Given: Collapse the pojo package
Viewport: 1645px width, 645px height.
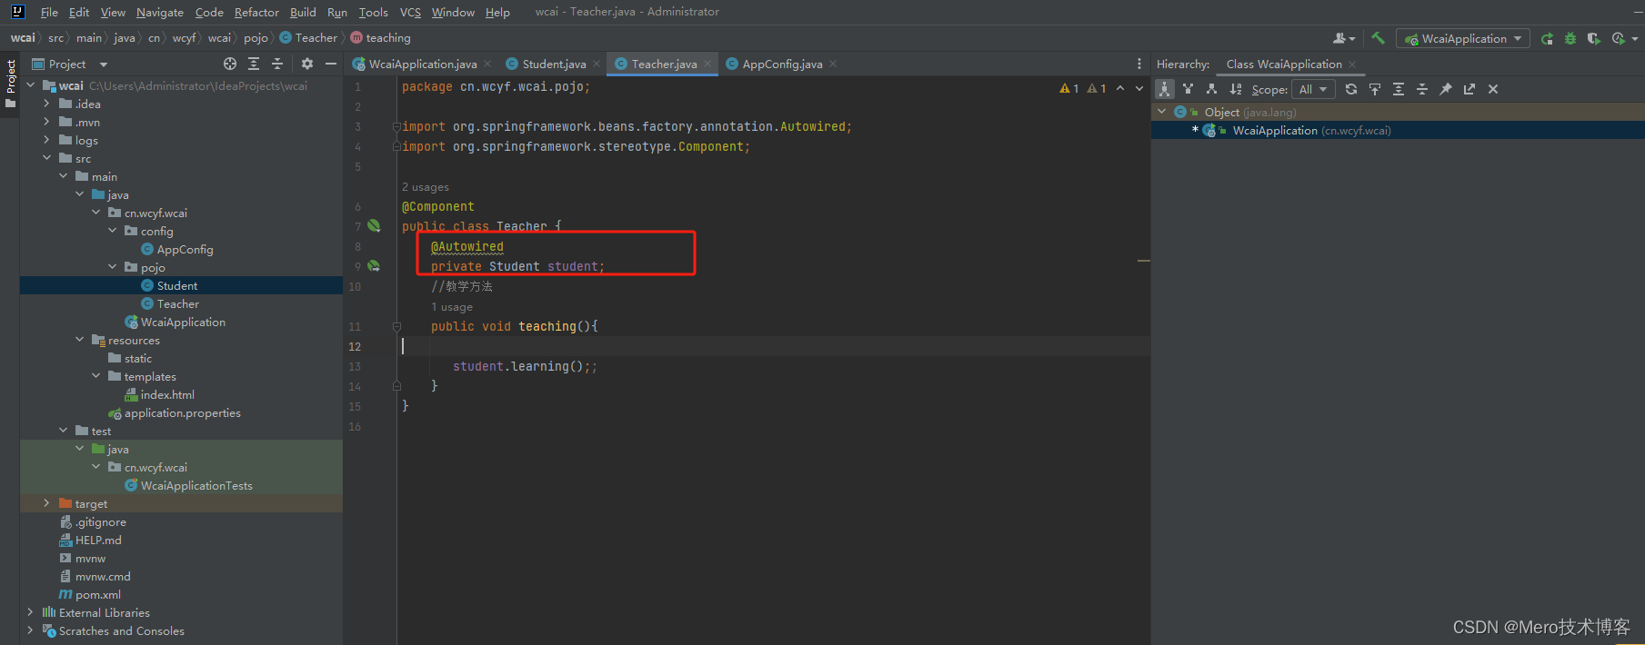Looking at the screenshot, I should [112, 267].
